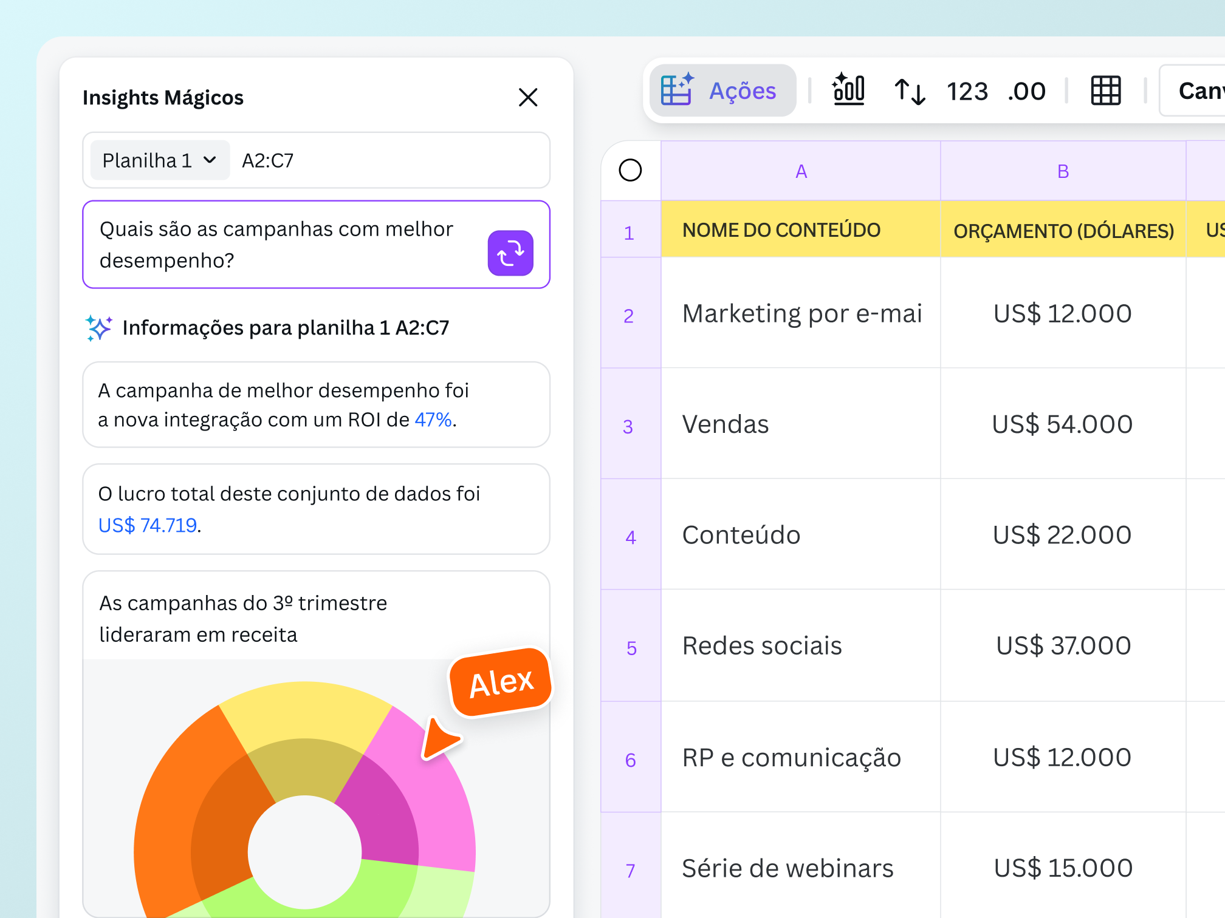Screen dimensions: 1225x918
Task: Select the RP e comunicação cell
Action: pos(801,757)
